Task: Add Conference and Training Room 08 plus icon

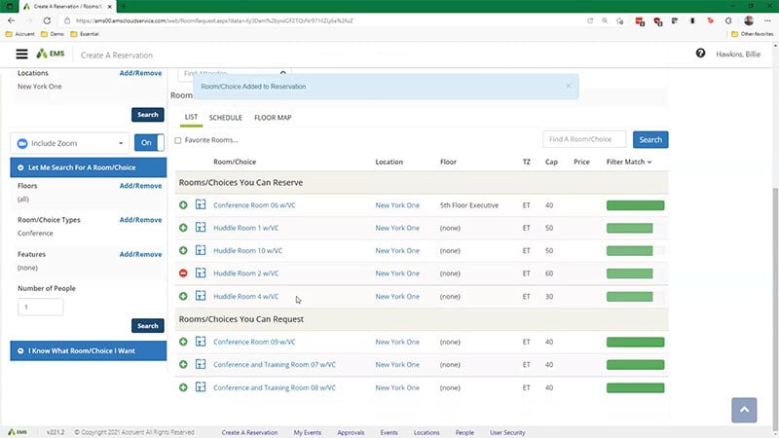Action: [183, 387]
